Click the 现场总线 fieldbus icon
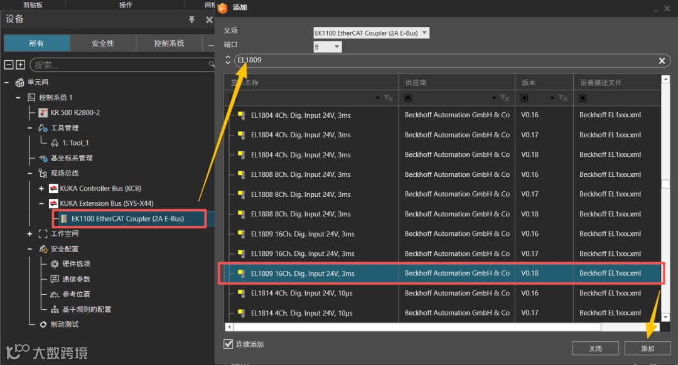The image size is (678, 365). pyautogui.click(x=43, y=173)
